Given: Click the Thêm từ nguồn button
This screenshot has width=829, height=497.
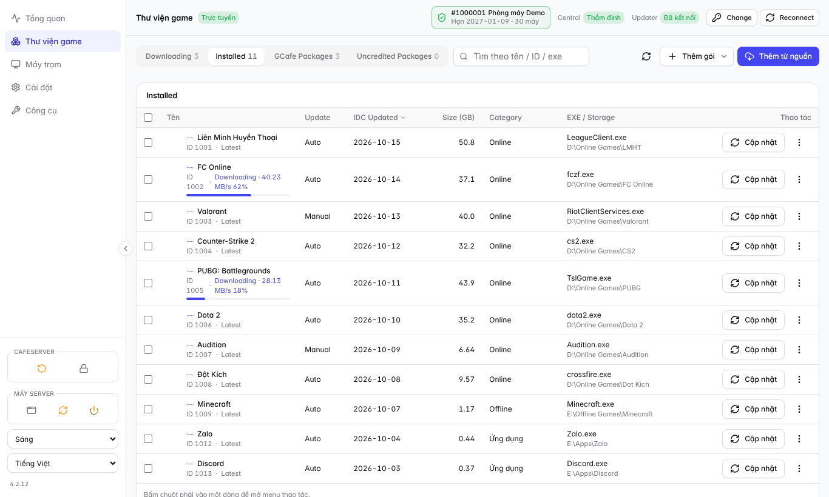Looking at the screenshot, I should [778, 56].
